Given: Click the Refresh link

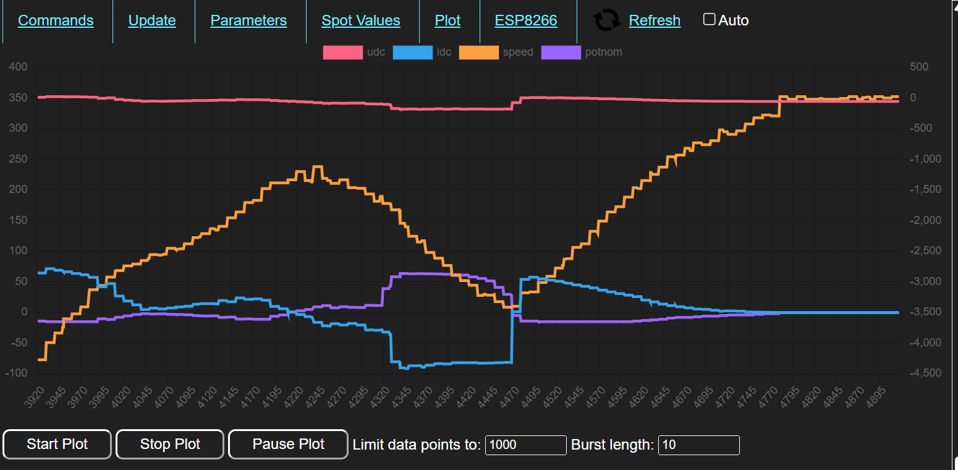Looking at the screenshot, I should pyautogui.click(x=655, y=20).
